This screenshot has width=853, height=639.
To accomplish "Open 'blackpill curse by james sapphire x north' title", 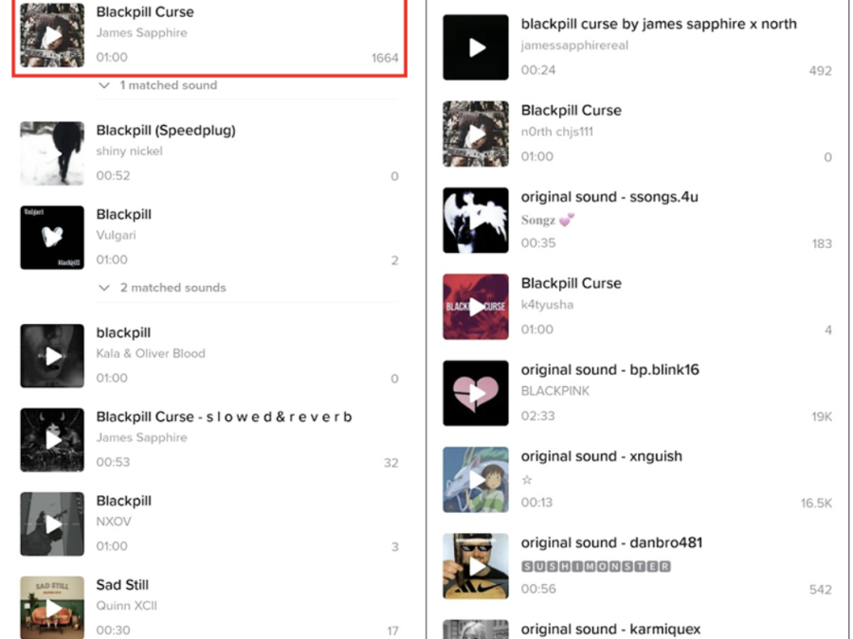I will coord(659,24).
